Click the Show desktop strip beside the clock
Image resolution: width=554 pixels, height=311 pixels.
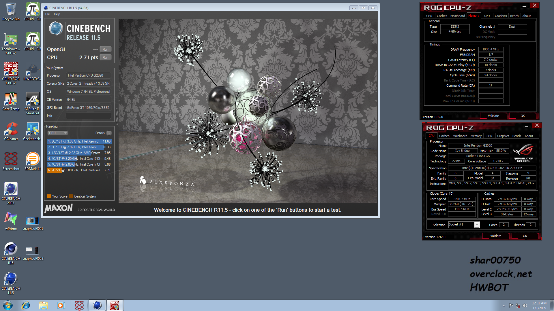coord(552,305)
